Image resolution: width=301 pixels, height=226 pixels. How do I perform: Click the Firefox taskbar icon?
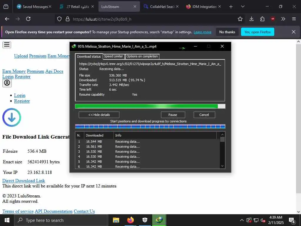(130, 220)
